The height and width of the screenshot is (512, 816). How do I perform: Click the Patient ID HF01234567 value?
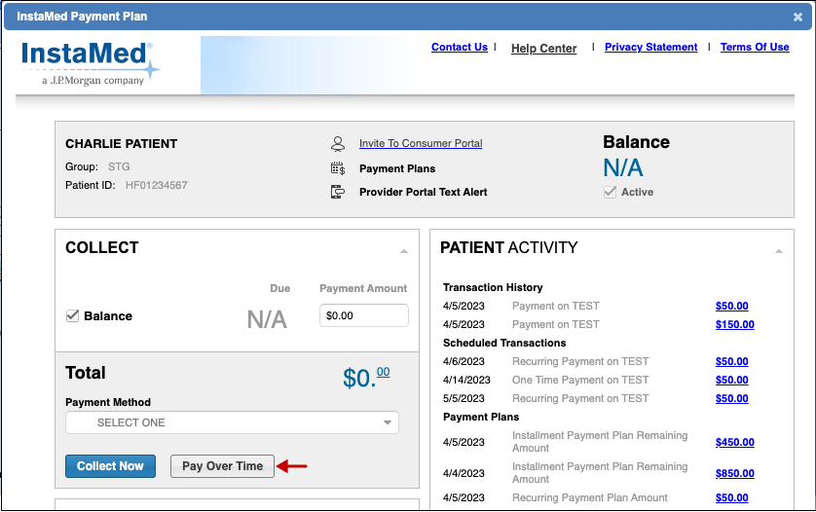coord(156,185)
